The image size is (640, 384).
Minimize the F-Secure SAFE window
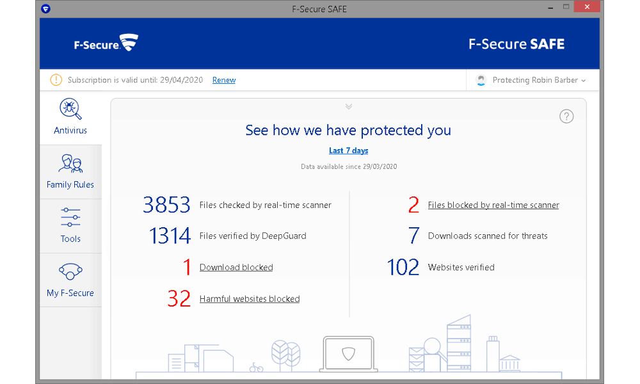click(550, 7)
